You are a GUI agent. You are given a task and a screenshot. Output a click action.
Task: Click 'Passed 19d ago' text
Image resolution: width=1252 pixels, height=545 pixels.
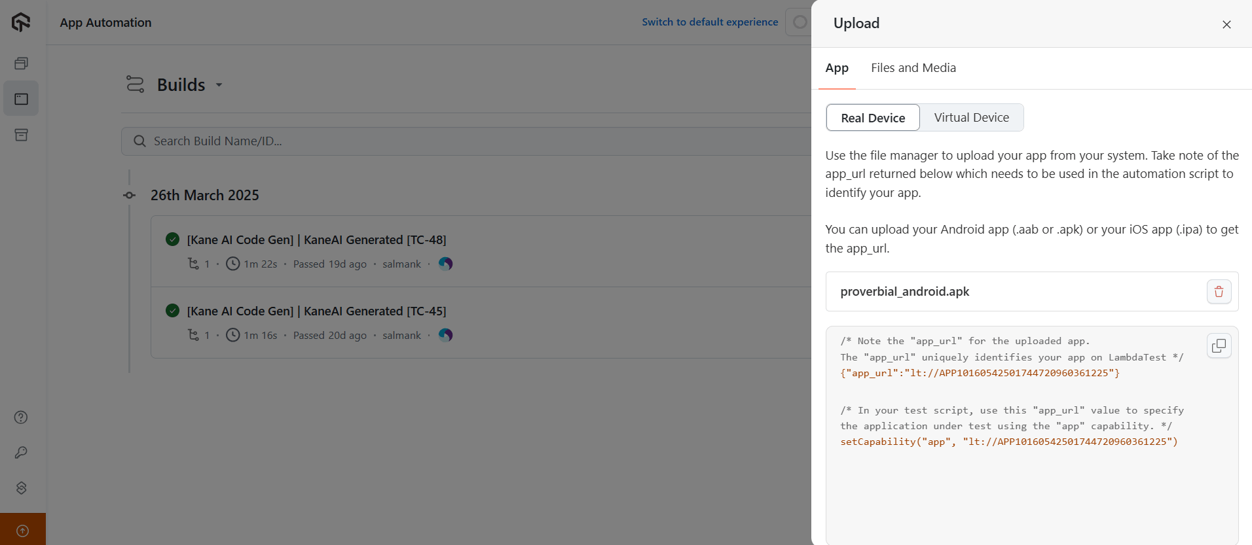[330, 264]
